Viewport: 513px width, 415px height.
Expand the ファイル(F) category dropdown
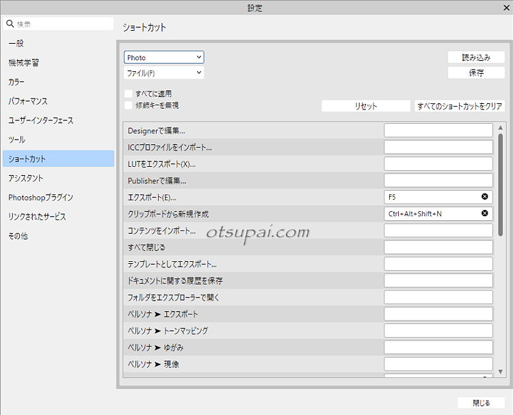click(164, 72)
